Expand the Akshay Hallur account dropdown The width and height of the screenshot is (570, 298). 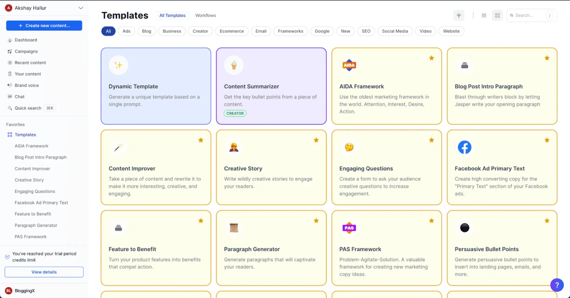(81, 8)
